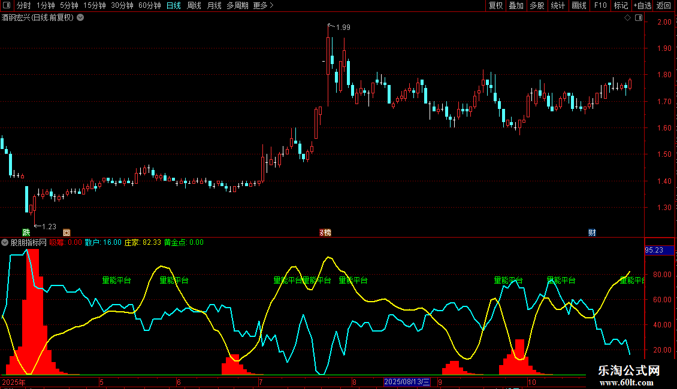Switch to the 60分钟 period
The image size is (677, 389).
149,5
